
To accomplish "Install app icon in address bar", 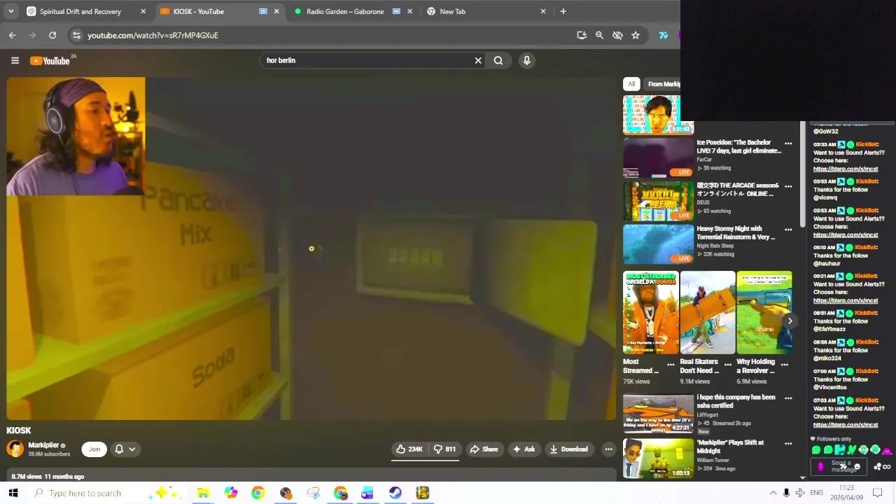I will [x=581, y=35].
